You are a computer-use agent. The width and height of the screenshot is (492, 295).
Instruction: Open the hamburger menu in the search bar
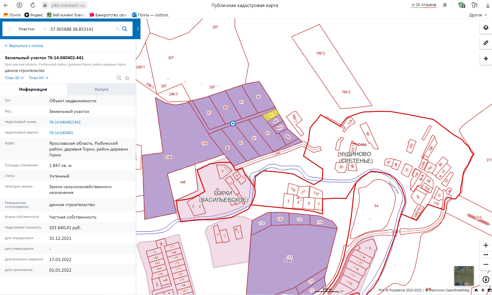click(x=10, y=29)
